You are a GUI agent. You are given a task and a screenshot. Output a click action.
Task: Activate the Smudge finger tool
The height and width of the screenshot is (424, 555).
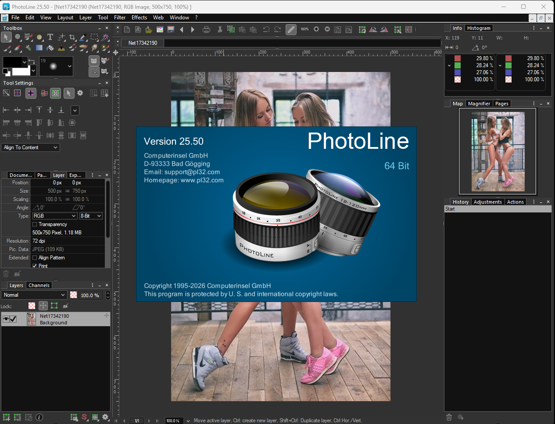94,48
